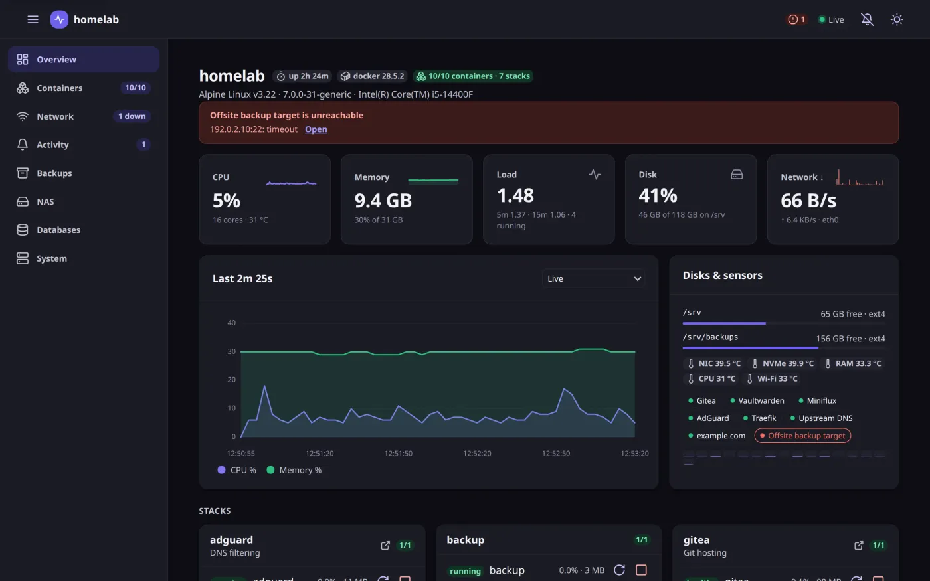Click the Load card activity icon
930x581 pixels.
(595, 174)
